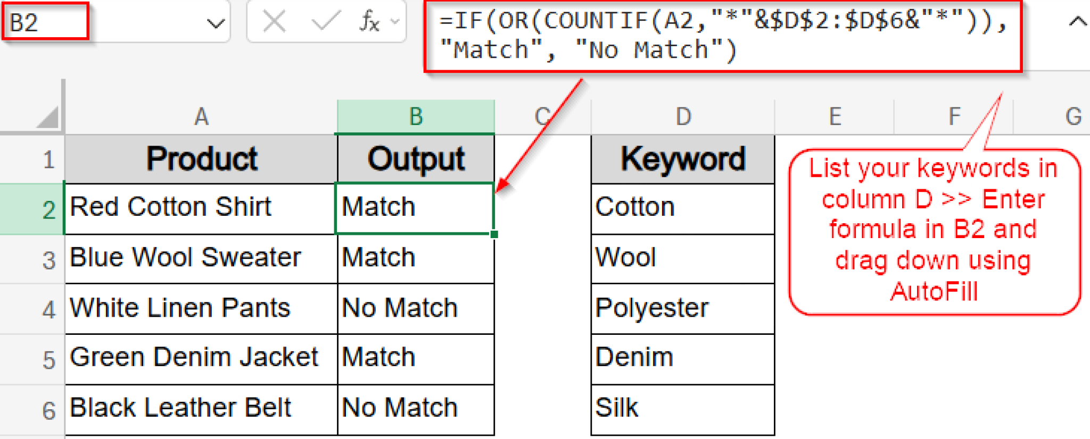This screenshot has height=439, width=1090.
Task: Click column F header
Action: tap(953, 116)
